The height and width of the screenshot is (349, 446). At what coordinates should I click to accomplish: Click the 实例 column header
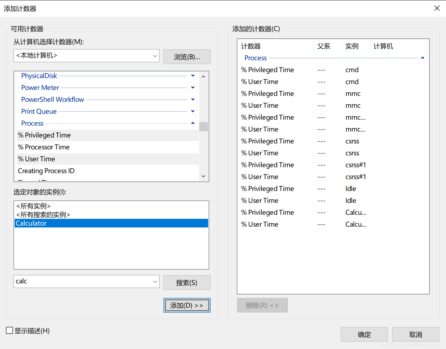coord(356,46)
